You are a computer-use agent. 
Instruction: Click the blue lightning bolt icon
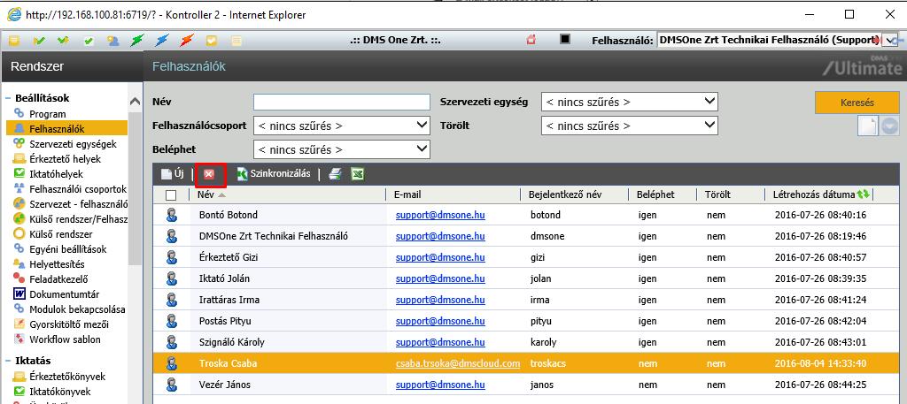click(162, 41)
